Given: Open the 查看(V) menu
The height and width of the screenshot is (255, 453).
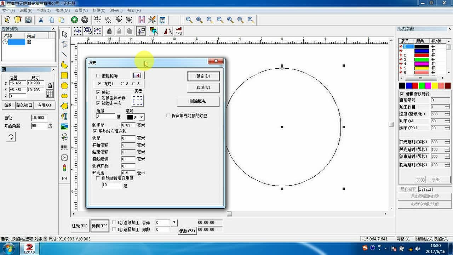Looking at the screenshot, I should pos(81,11).
